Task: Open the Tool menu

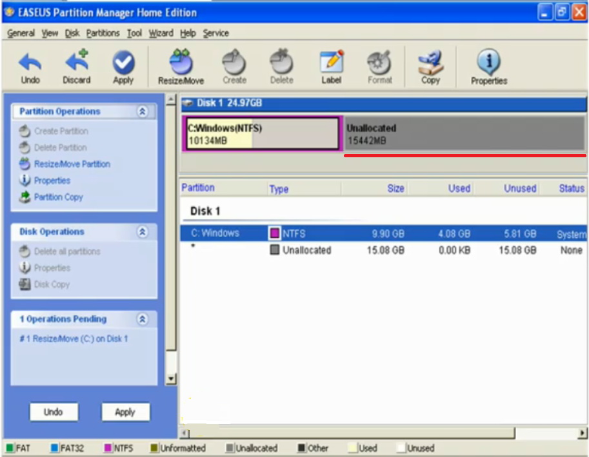Action: pyautogui.click(x=134, y=33)
